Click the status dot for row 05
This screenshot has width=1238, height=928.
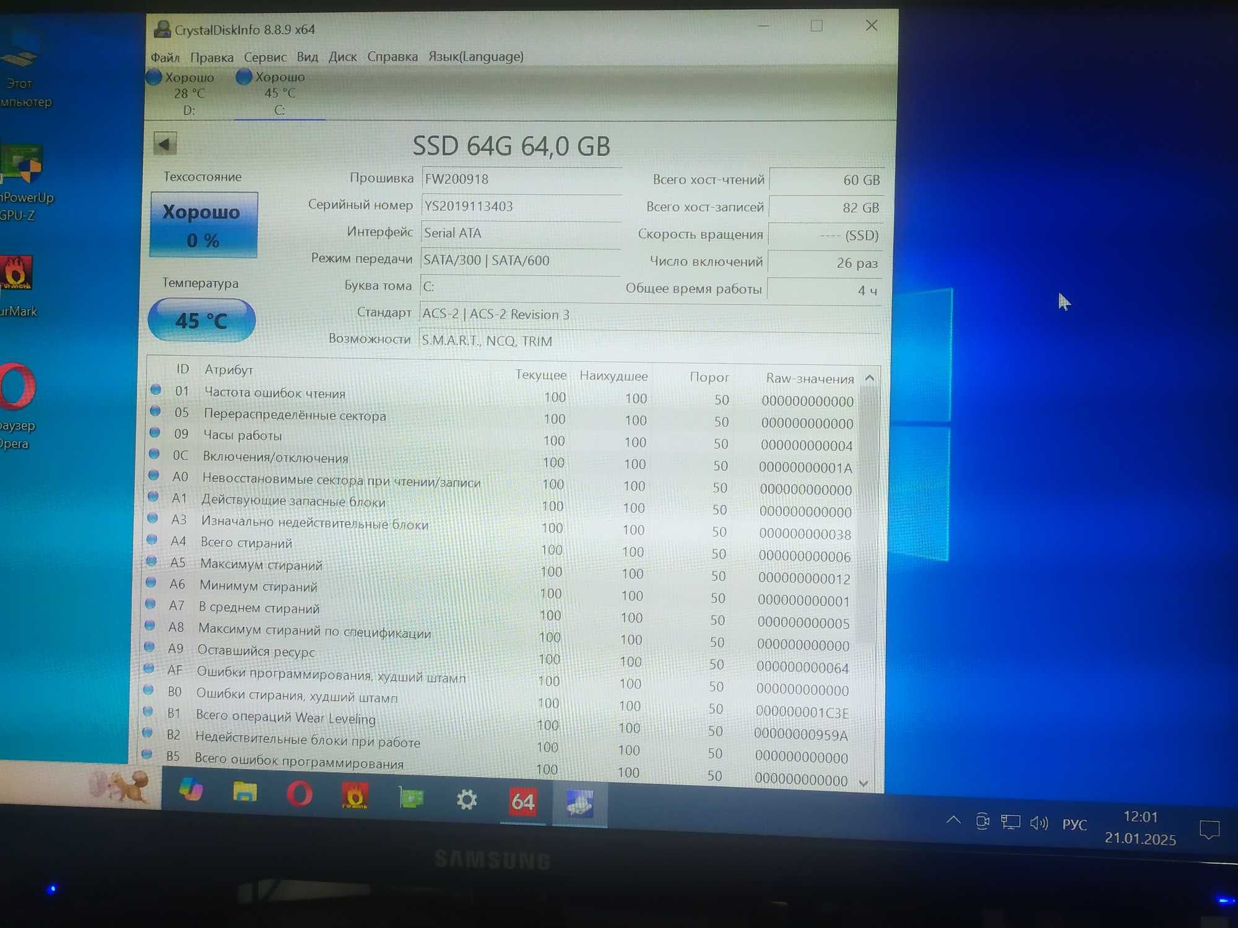point(155,411)
